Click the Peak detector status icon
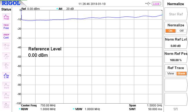The width and height of the screenshot is (188, 112). pos(6,17)
